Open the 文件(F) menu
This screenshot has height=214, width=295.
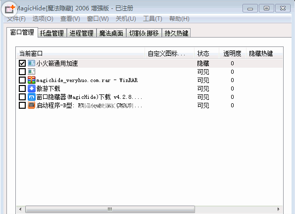(16, 19)
